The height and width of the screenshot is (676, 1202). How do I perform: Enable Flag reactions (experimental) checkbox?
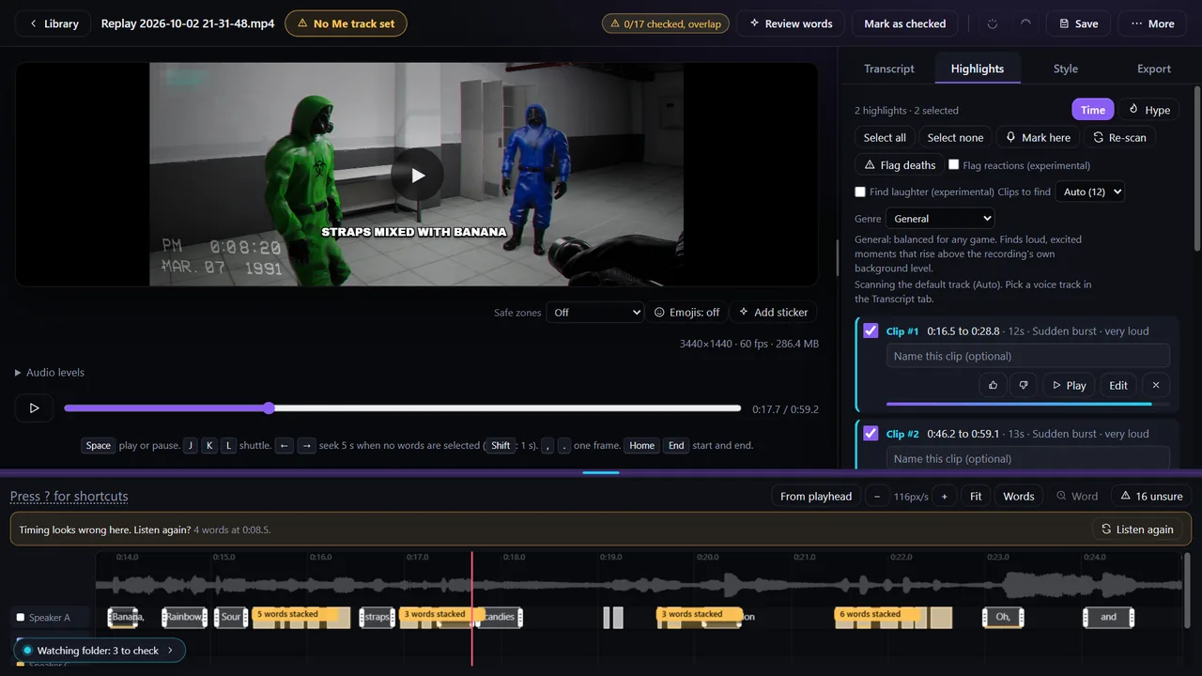point(954,164)
